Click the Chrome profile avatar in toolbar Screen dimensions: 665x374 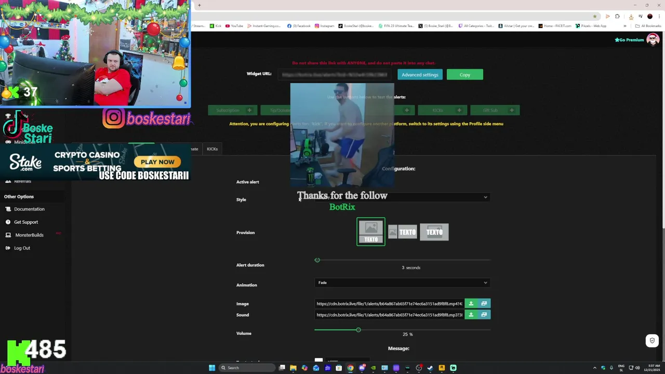649,16
